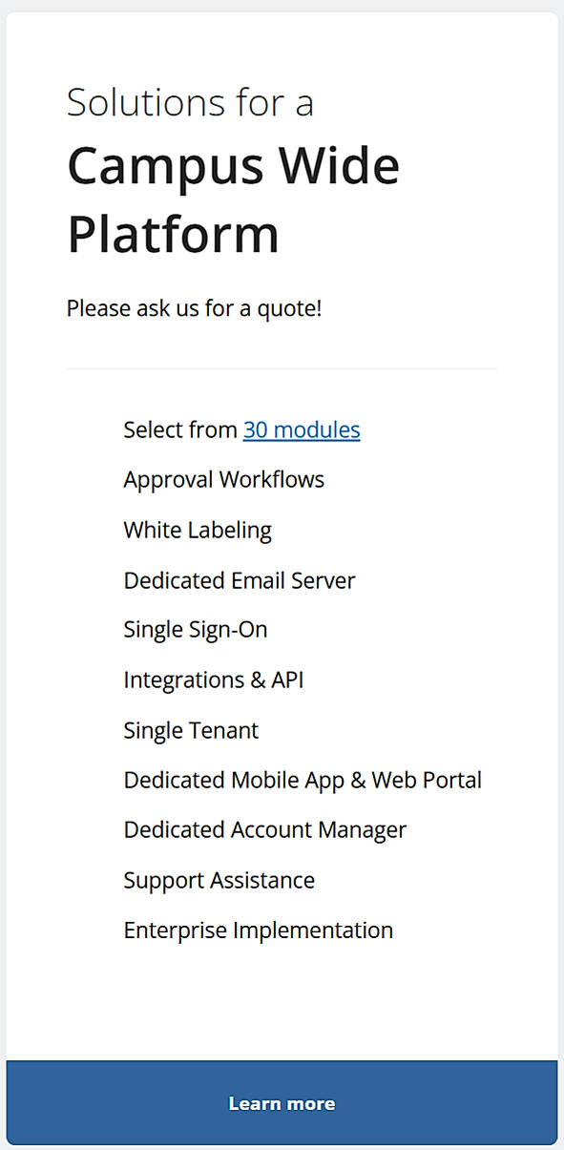
Task: Click the Campus Wide Platform heading
Action: (x=233, y=199)
